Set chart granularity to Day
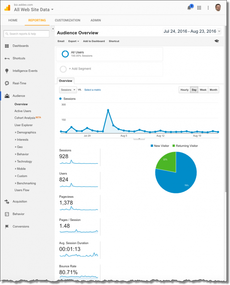The image size is (230, 285). [194, 90]
